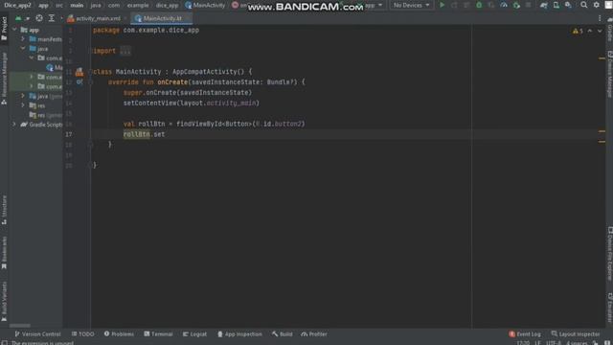The width and height of the screenshot is (613, 345).
Task: Open the TODO tool window
Action: click(x=83, y=334)
